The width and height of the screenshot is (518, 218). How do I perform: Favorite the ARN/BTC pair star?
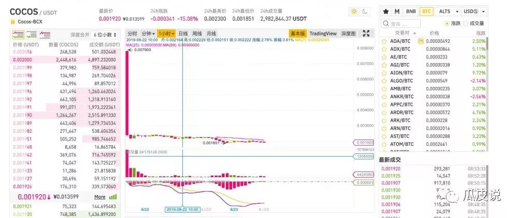(384, 129)
